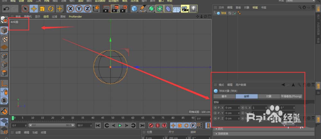Image resolution: width=321 pixels, height=139 pixels.
Task: Toggle the X axis lock
Action: tap(71, 9)
